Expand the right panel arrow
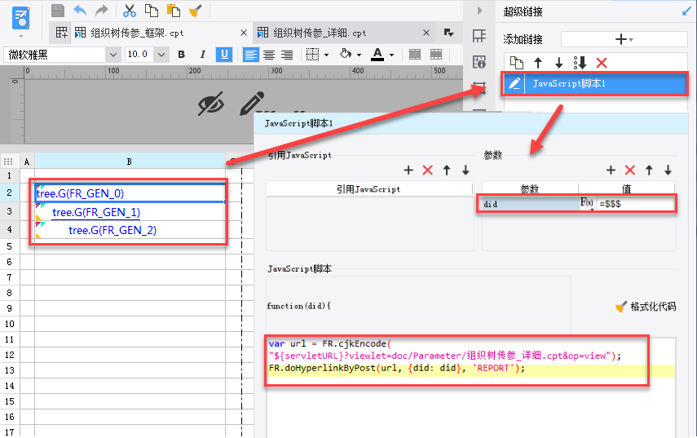The image size is (697, 438). (x=479, y=11)
